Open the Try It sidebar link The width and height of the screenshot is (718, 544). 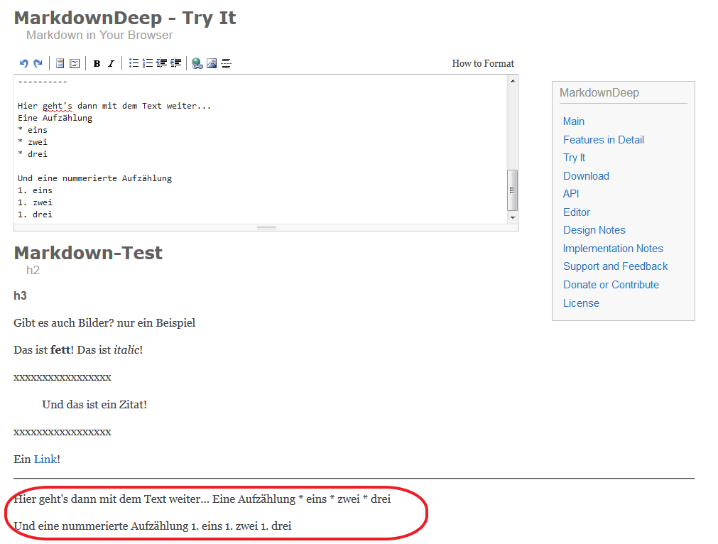[575, 158]
